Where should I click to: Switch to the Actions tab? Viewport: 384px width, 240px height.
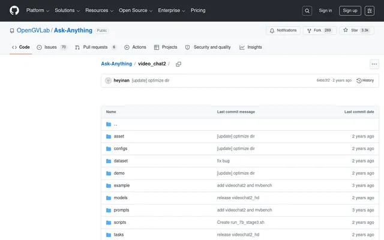pyautogui.click(x=135, y=47)
